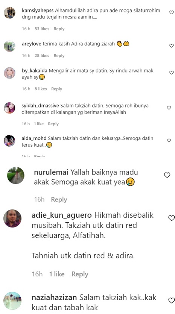
Task: Open the by_kakaida username link
Action: [x=35, y=71]
